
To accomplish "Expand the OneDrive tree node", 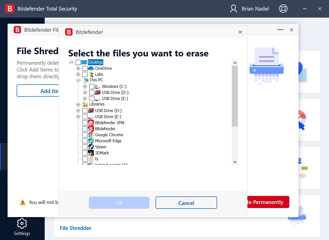I will [x=78, y=68].
